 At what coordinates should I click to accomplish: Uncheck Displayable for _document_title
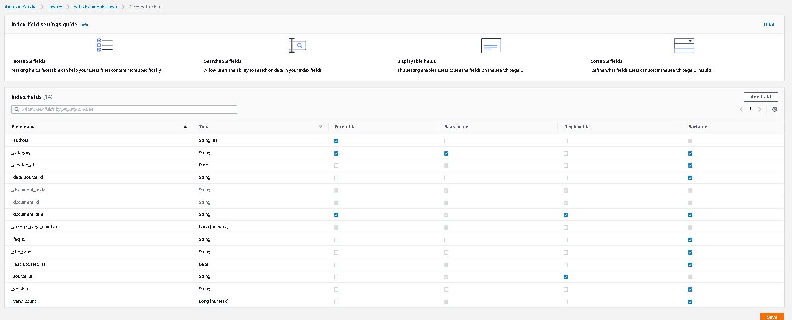click(566, 215)
